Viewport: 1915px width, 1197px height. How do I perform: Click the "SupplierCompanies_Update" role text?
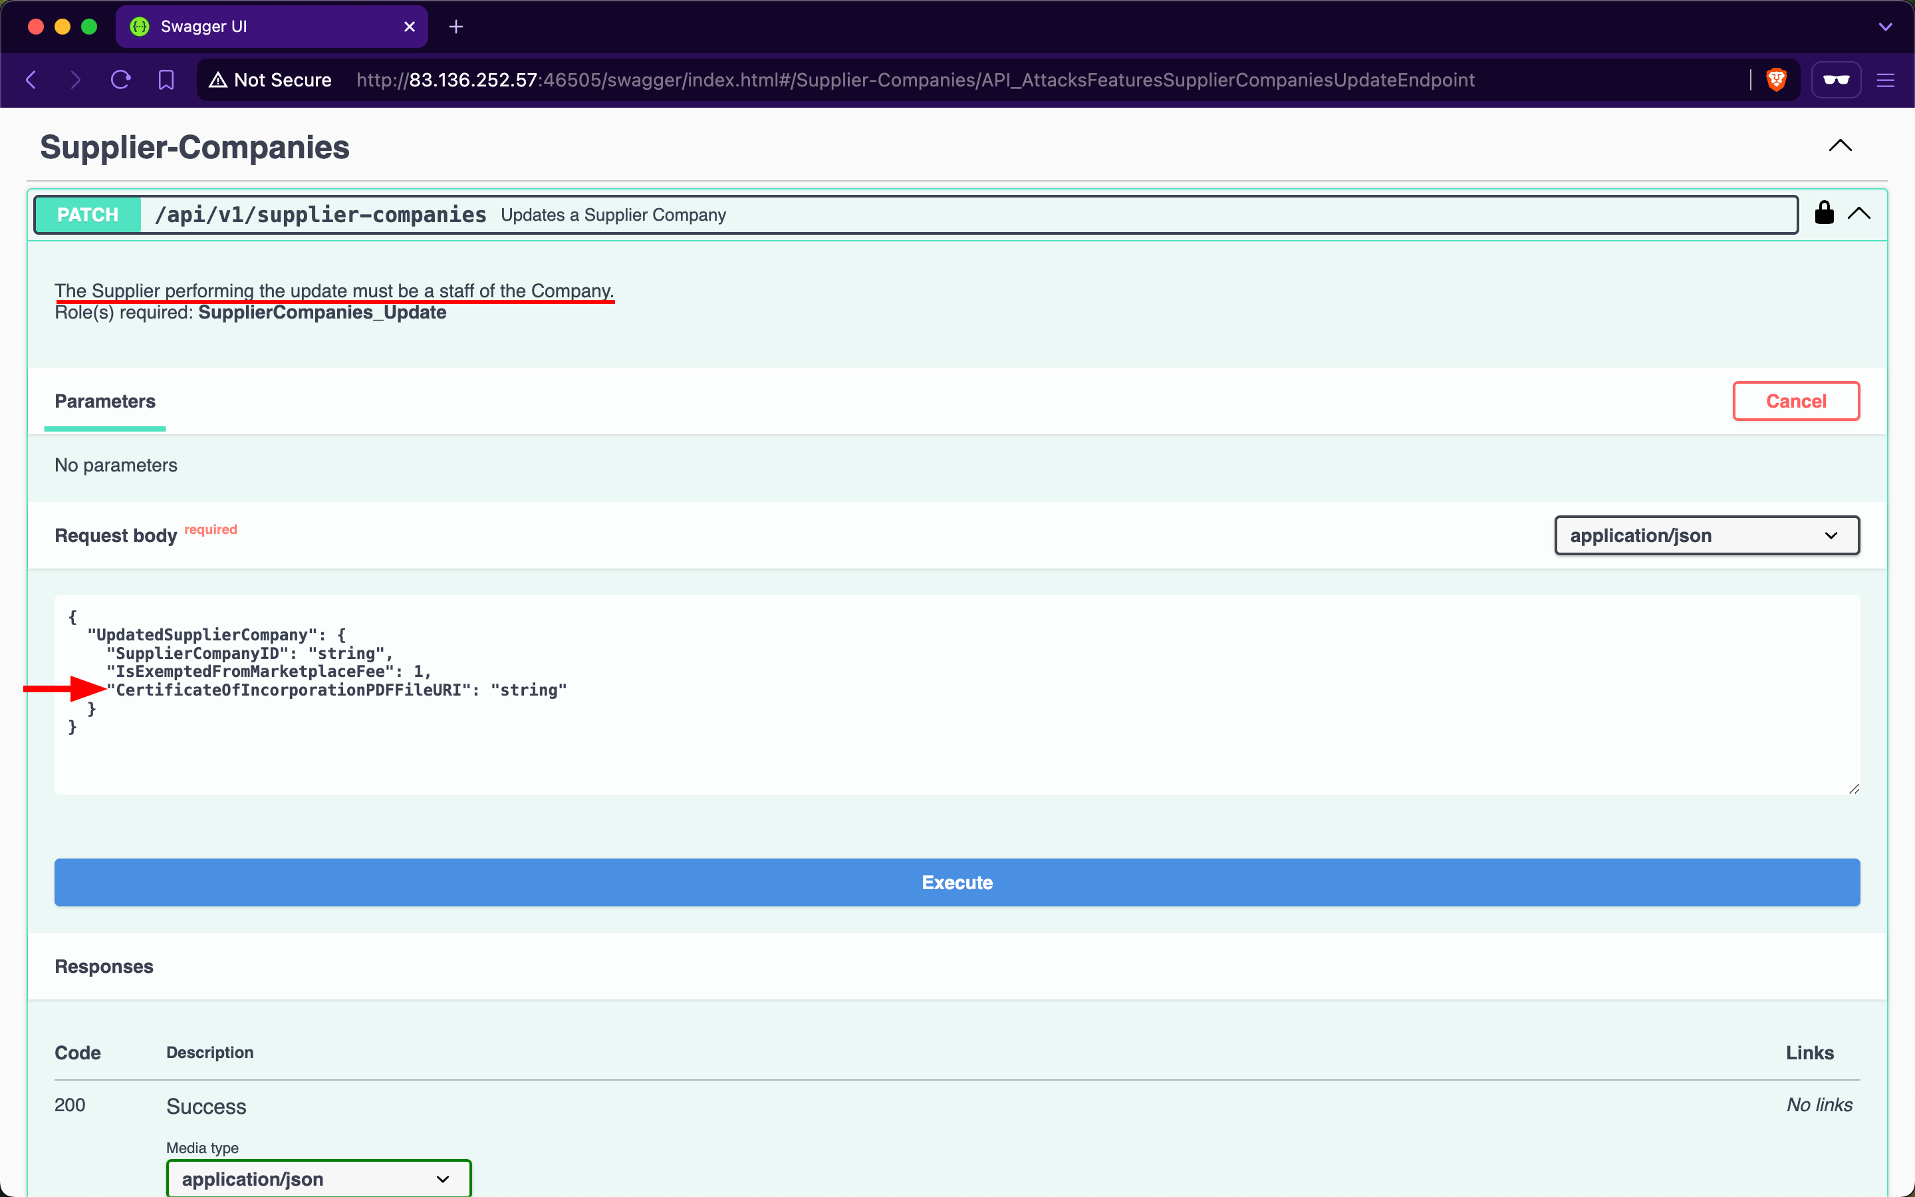pos(322,313)
